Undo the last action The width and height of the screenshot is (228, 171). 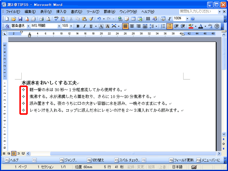(99, 19)
